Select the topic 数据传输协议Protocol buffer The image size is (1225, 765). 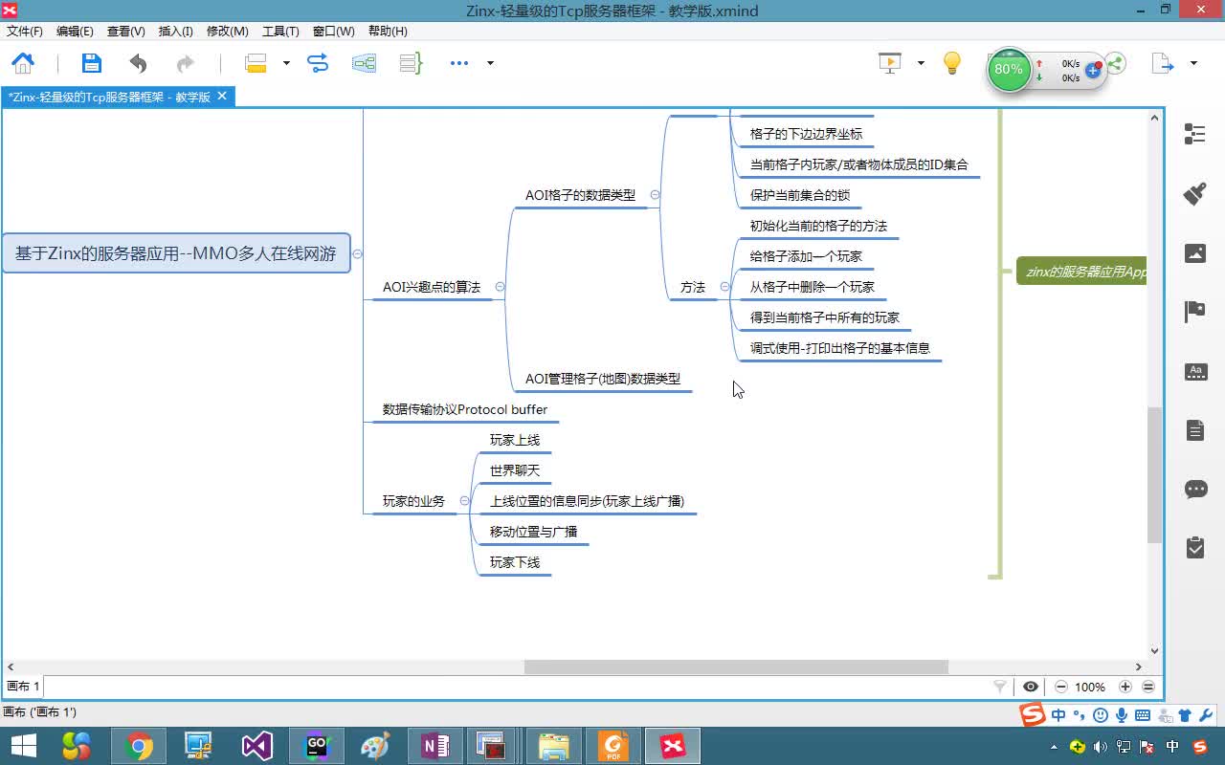(x=465, y=409)
